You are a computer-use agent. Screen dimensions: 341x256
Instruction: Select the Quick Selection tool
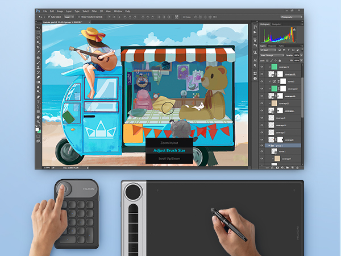[x=38, y=43]
